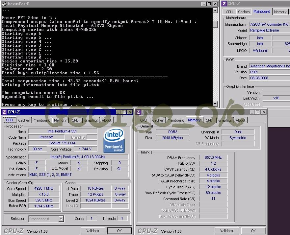Click Validate button in Memory CPU-Z window
This screenshot has height=235, width=290.
coord(226,231)
